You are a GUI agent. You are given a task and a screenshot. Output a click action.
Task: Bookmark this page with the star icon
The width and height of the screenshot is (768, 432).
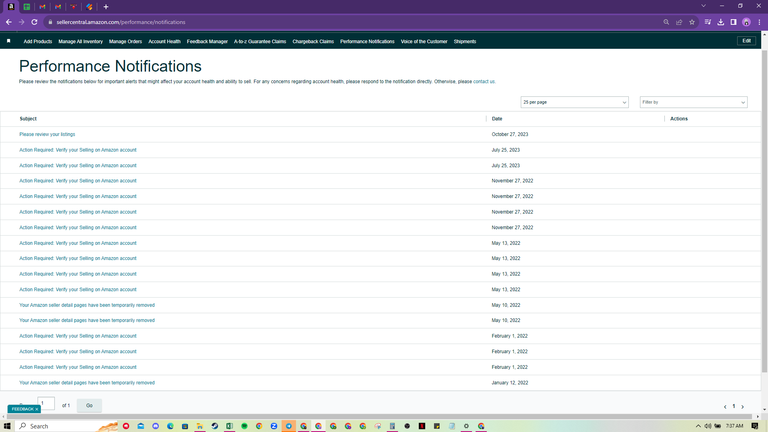point(692,22)
